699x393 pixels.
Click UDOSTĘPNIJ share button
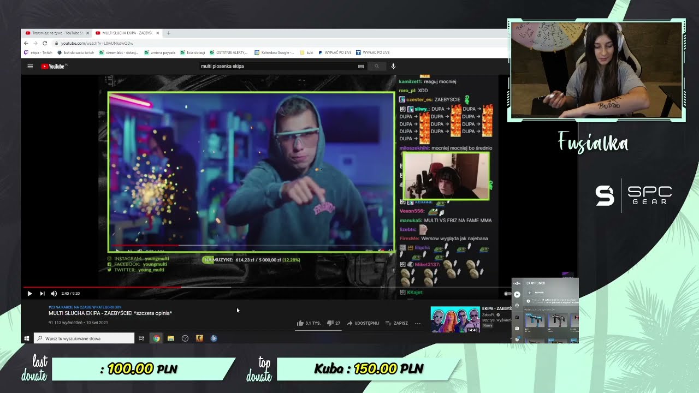363,323
